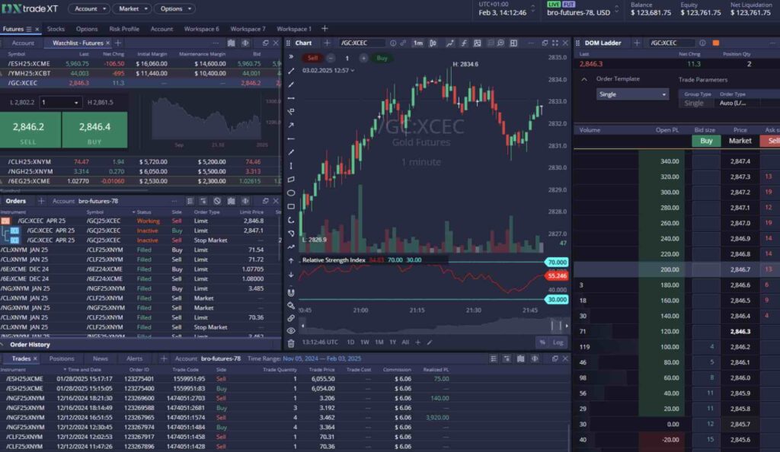
Task: Open the Options dropdown in top bar
Action: (175, 9)
